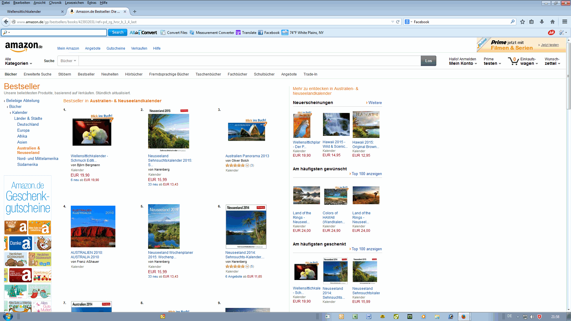Click the AllinOne Convert logo
Viewport: 571px width, 321px height.
(143, 33)
